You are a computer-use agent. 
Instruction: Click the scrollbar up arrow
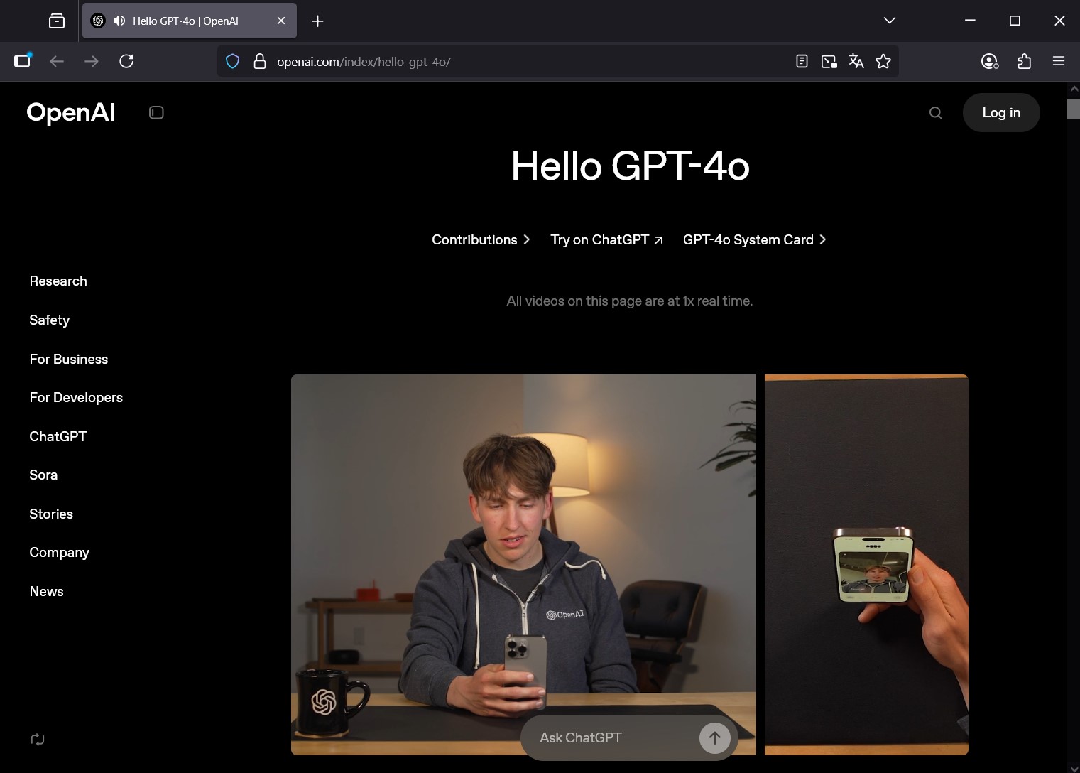tap(1074, 90)
